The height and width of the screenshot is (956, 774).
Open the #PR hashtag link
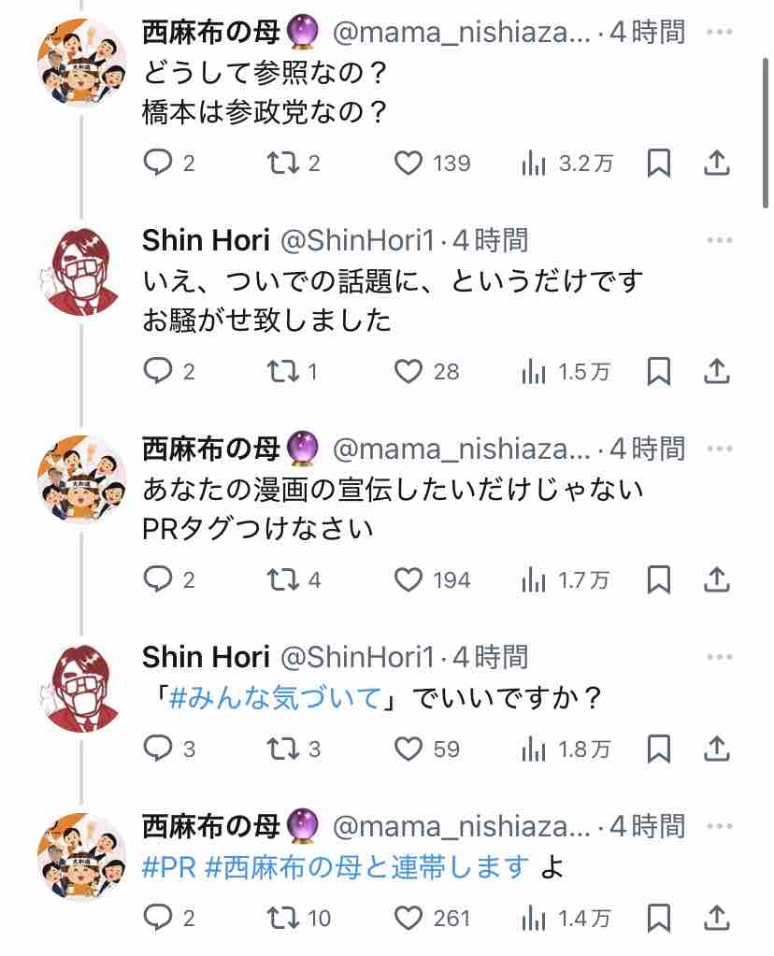pos(169,867)
